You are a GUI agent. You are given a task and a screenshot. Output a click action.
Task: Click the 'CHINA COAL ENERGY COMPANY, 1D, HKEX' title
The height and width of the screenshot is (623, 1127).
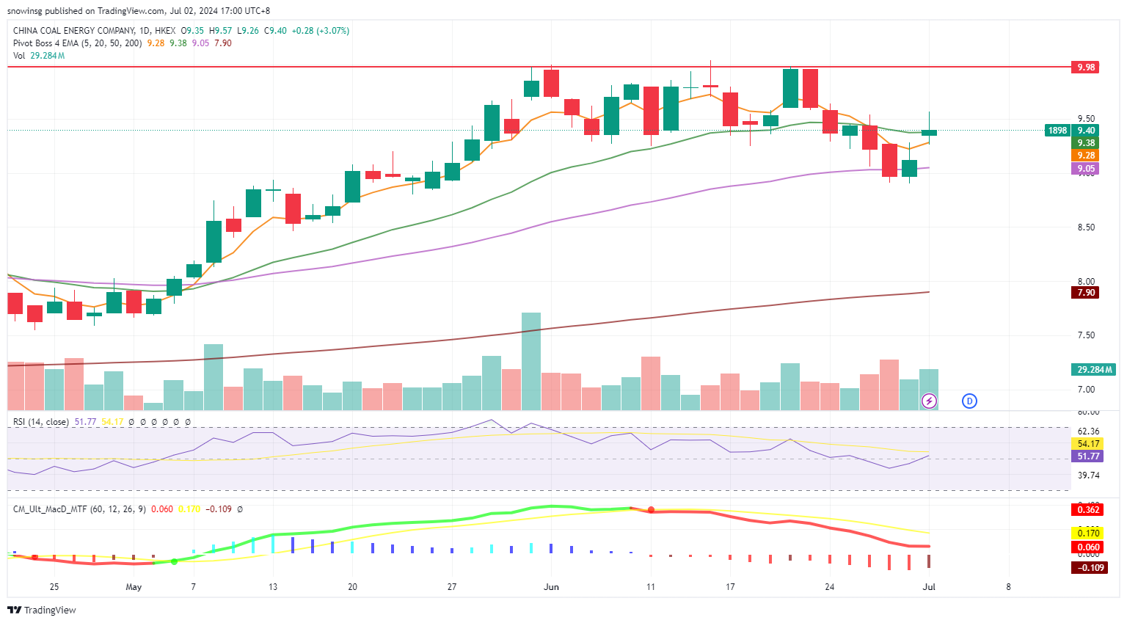(x=94, y=31)
